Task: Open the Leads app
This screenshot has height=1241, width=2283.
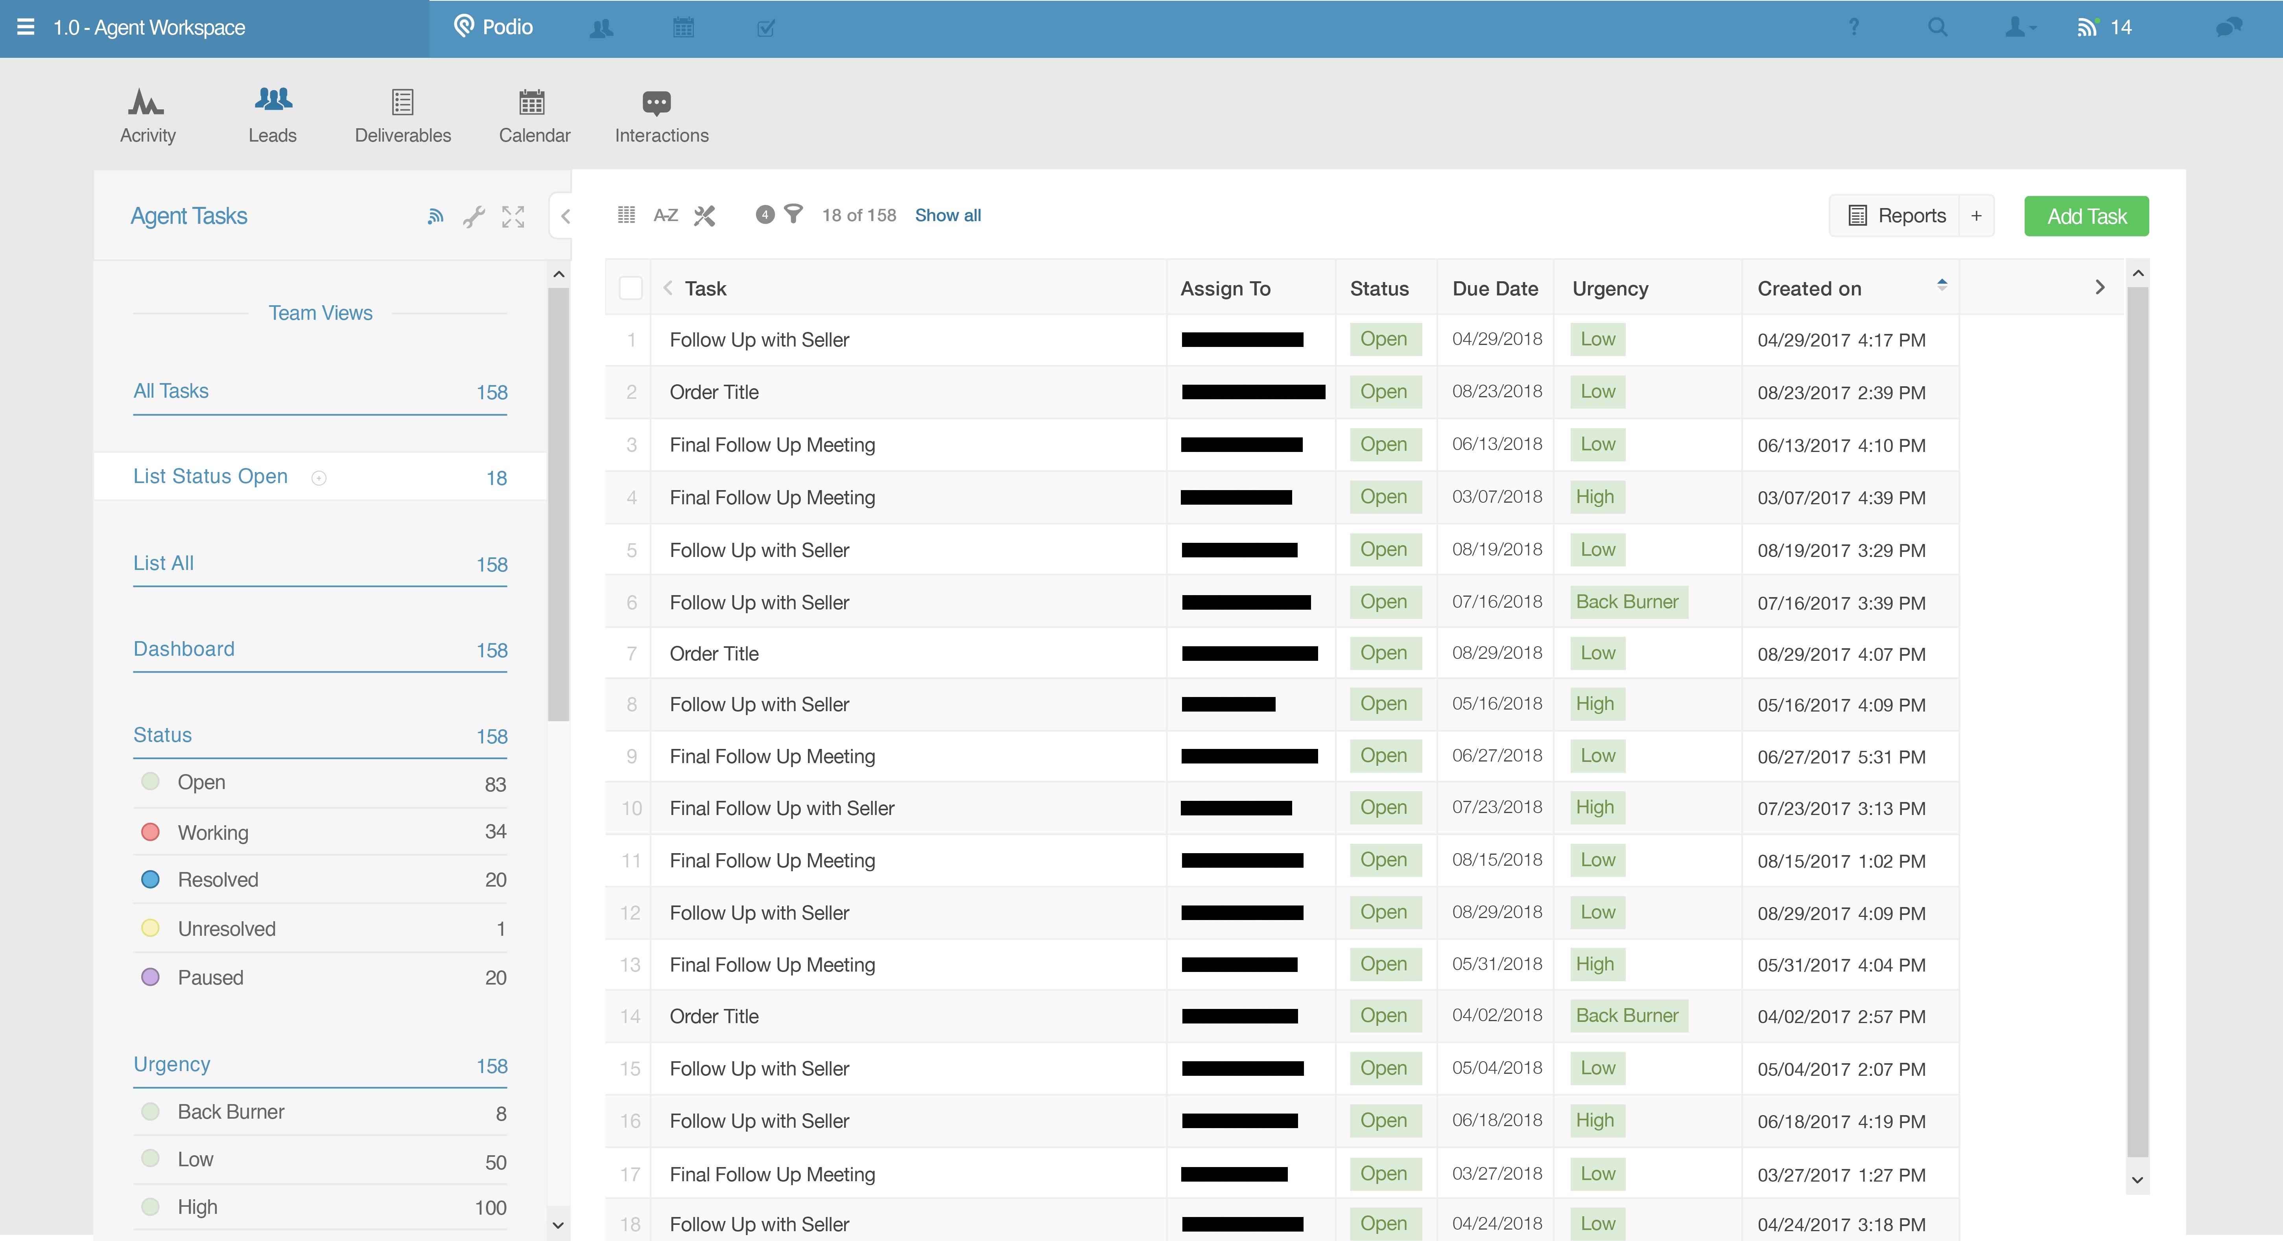Action: coord(272,116)
